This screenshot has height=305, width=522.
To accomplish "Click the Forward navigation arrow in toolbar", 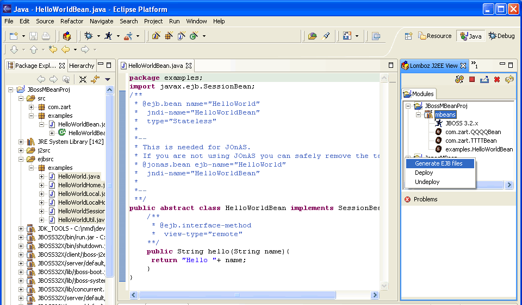I will point(85,49).
